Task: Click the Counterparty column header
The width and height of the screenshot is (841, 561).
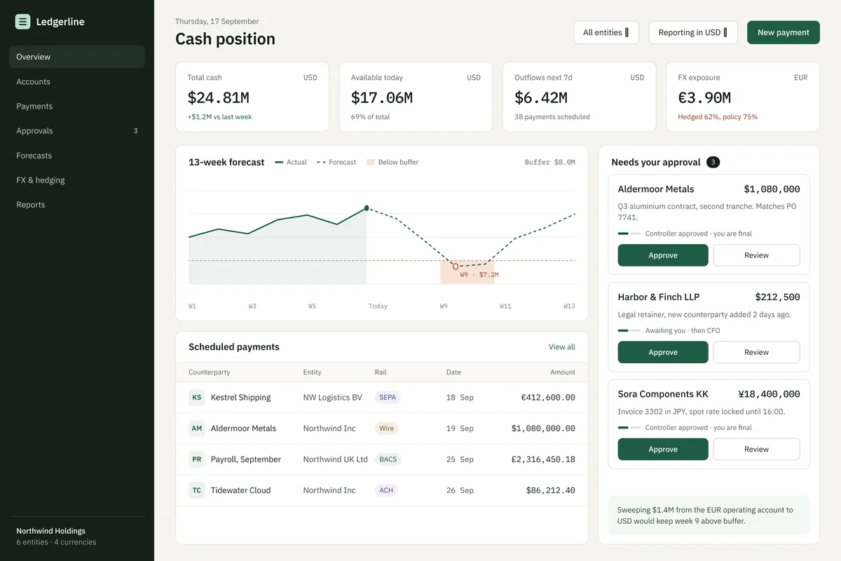Action: click(210, 372)
